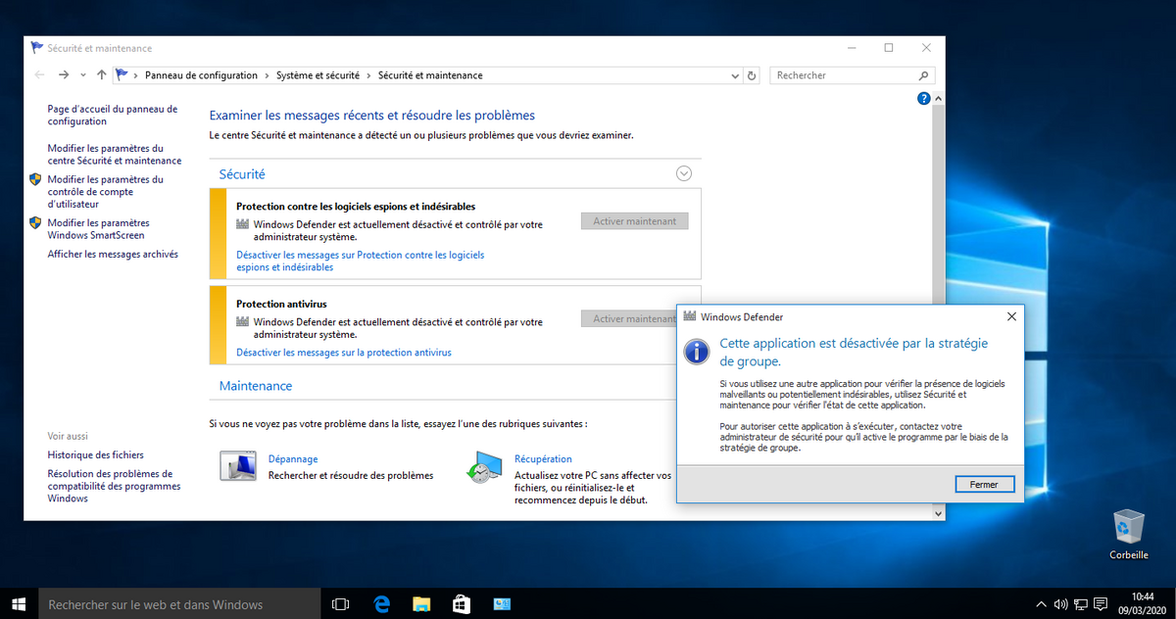Image resolution: width=1176 pixels, height=619 pixels.
Task: Click Windows Defender title bar icon
Action: [690, 317]
